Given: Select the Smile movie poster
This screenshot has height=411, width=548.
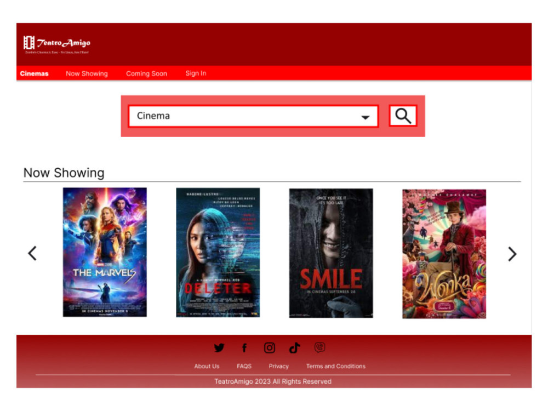Looking at the screenshot, I should coord(331,253).
